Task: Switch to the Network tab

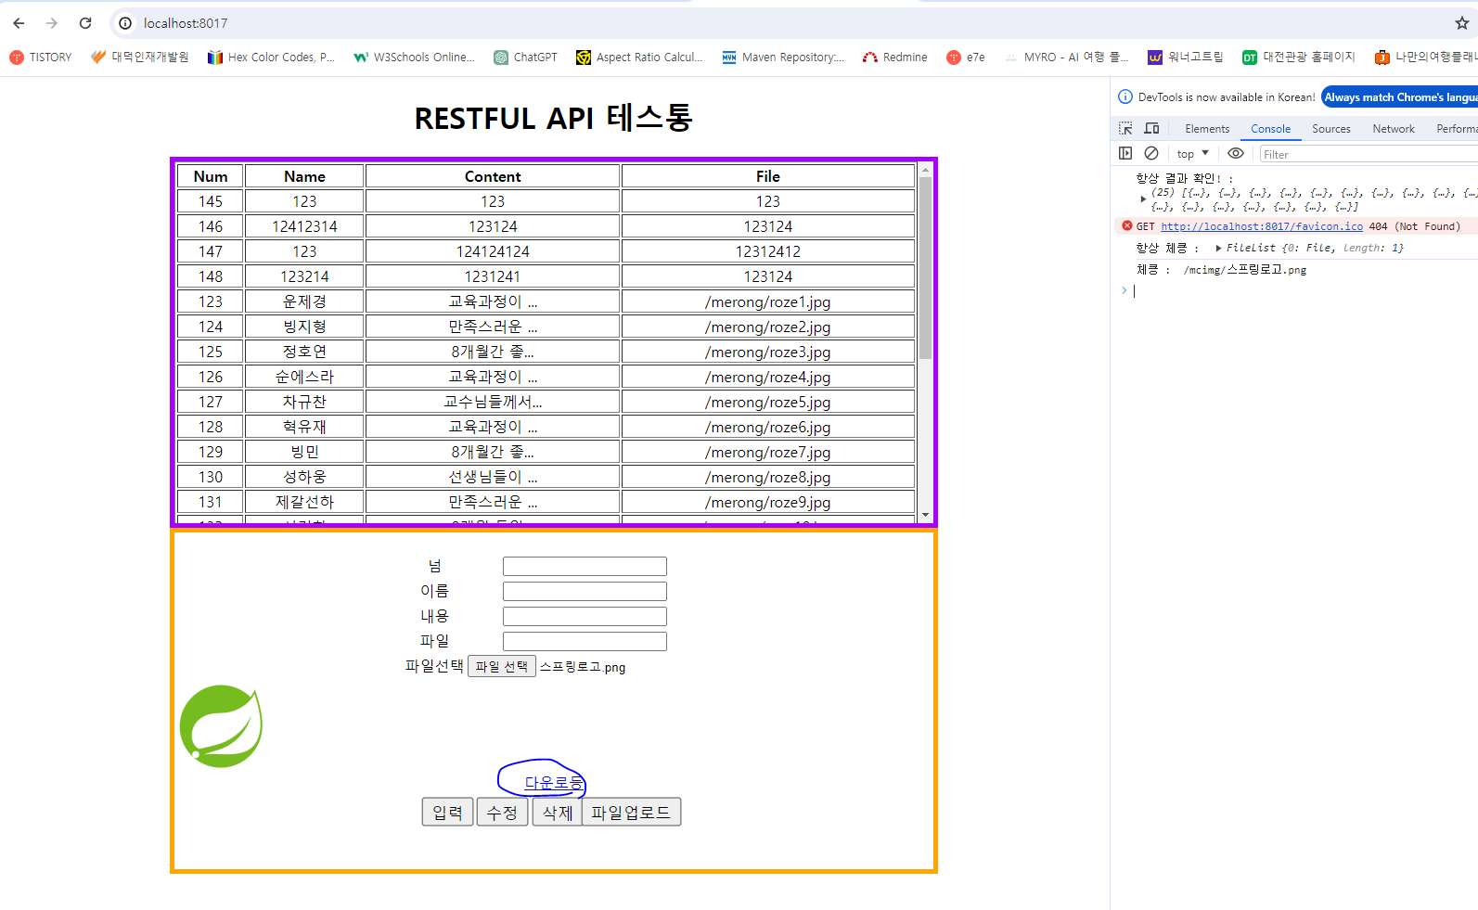Action: click(1394, 129)
